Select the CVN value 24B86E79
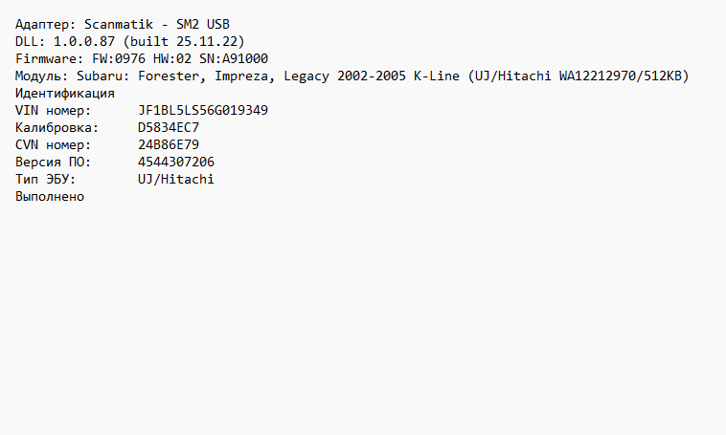 pyautogui.click(x=169, y=145)
